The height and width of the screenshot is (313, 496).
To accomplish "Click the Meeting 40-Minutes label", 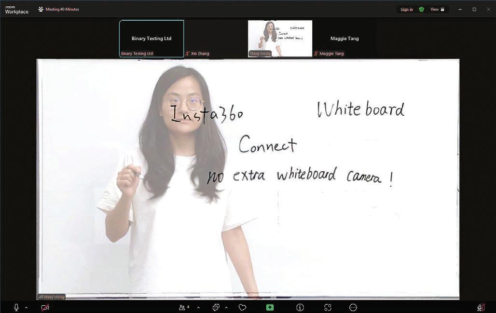I will tap(62, 9).
